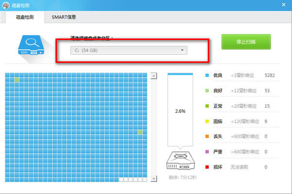Click the dropdown arrow of partition selector

182,50
